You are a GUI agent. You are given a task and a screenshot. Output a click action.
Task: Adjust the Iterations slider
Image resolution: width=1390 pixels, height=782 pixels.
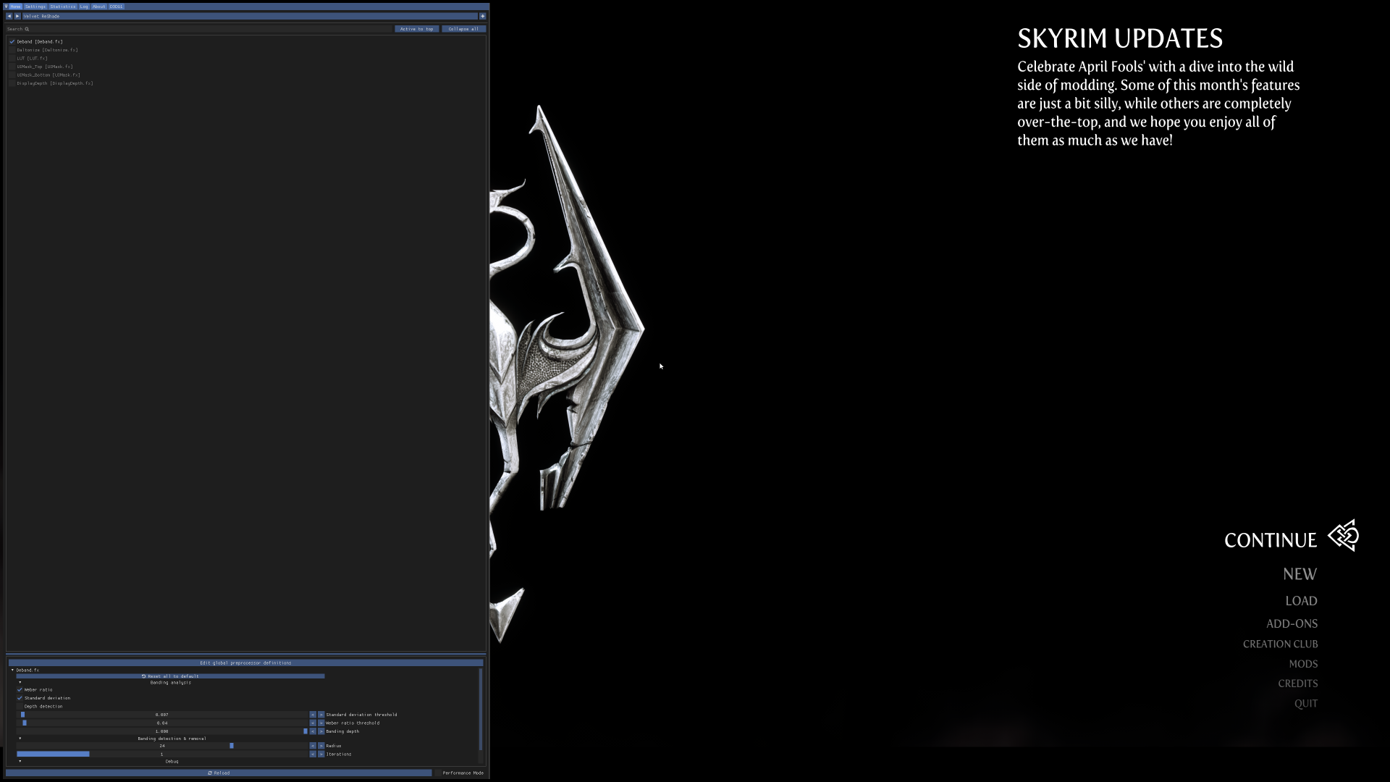[x=162, y=754]
